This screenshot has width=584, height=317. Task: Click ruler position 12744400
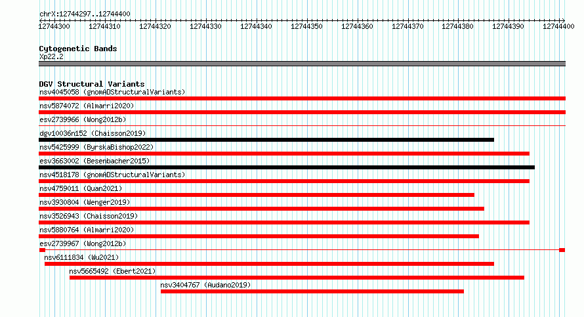click(x=558, y=26)
